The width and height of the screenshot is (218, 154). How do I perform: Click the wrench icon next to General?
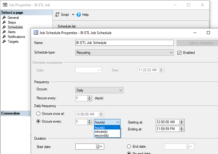4,17
